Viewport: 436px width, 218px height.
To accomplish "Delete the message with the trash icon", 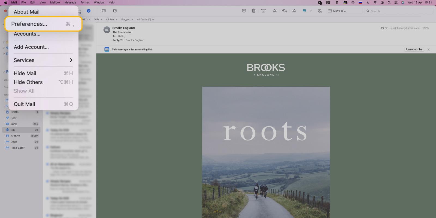I will 254,11.
